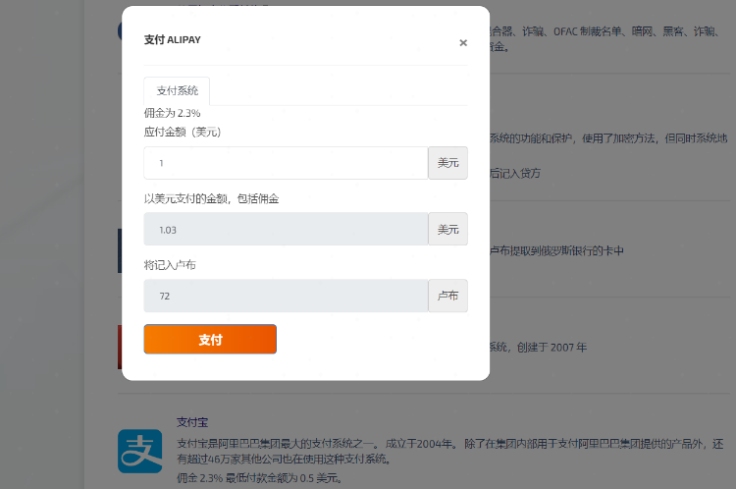
Task: Close the Alipay payment dialog
Action: [463, 43]
